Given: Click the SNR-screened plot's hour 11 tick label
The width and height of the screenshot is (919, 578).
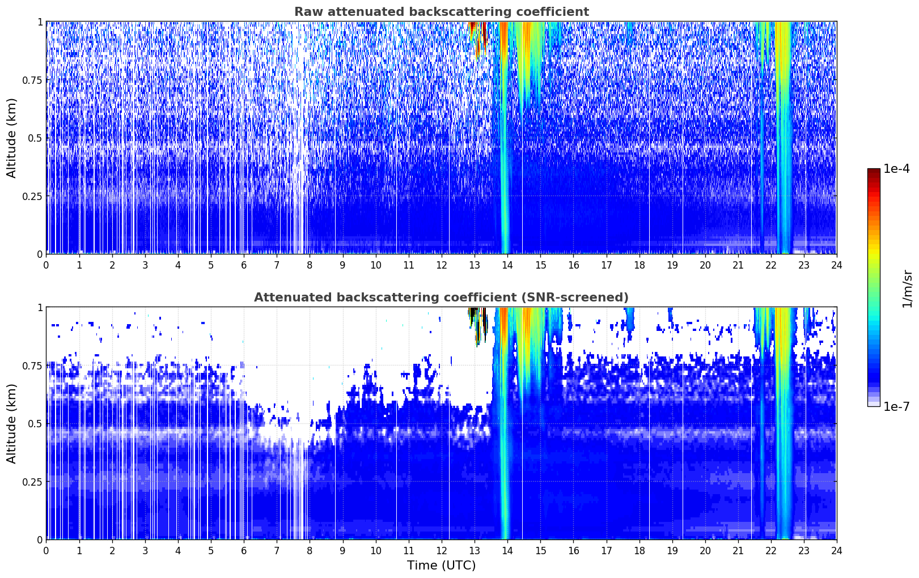Looking at the screenshot, I should [x=409, y=550].
